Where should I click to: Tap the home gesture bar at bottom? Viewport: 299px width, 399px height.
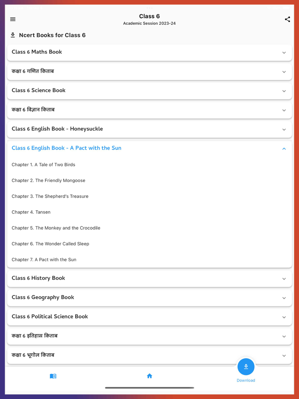tap(149, 387)
